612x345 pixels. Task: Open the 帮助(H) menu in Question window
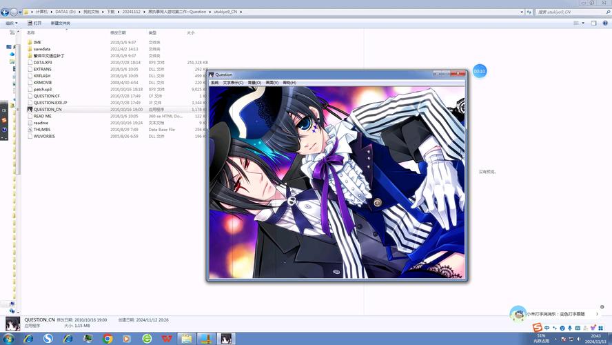coord(289,82)
